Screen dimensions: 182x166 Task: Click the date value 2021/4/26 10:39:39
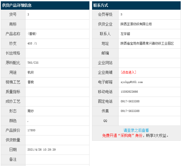pyautogui.click(x=41, y=150)
